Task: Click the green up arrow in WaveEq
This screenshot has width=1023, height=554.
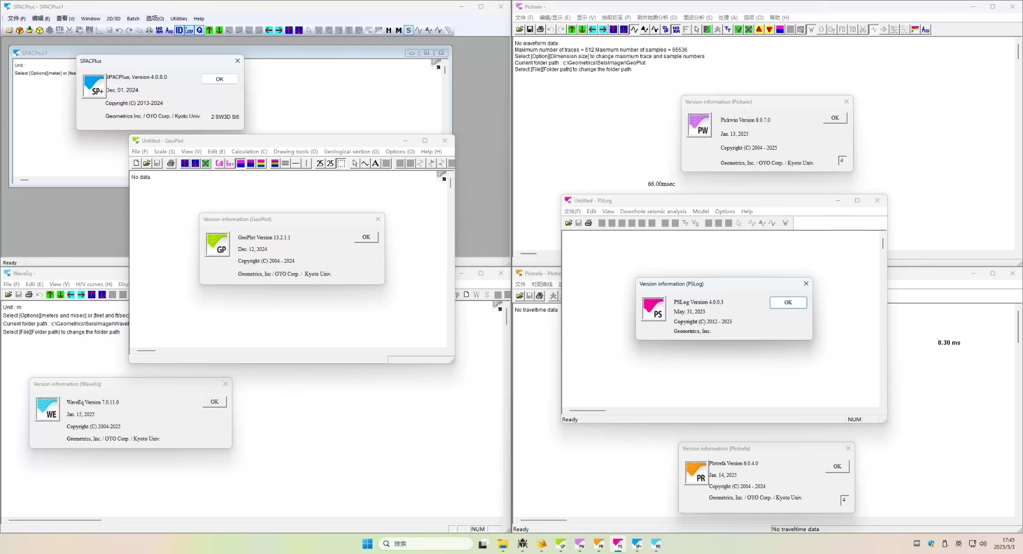Action: 50,295
